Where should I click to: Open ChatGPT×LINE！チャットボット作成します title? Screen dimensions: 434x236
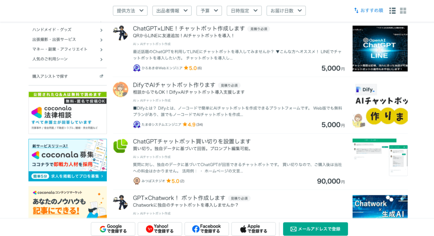[189, 28]
